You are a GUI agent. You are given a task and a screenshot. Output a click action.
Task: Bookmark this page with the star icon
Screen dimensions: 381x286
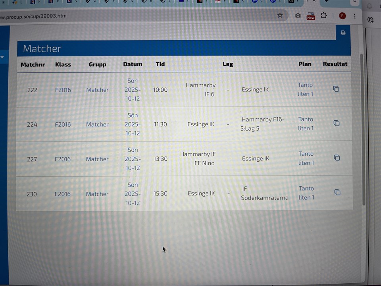(280, 15)
